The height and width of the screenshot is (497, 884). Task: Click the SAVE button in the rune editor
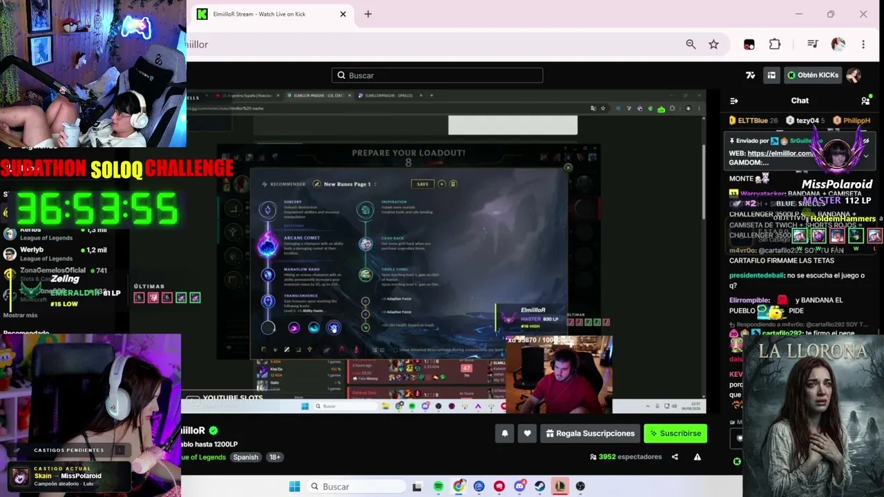(x=423, y=184)
